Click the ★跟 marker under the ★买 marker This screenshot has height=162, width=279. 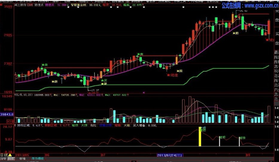click(x=104, y=84)
